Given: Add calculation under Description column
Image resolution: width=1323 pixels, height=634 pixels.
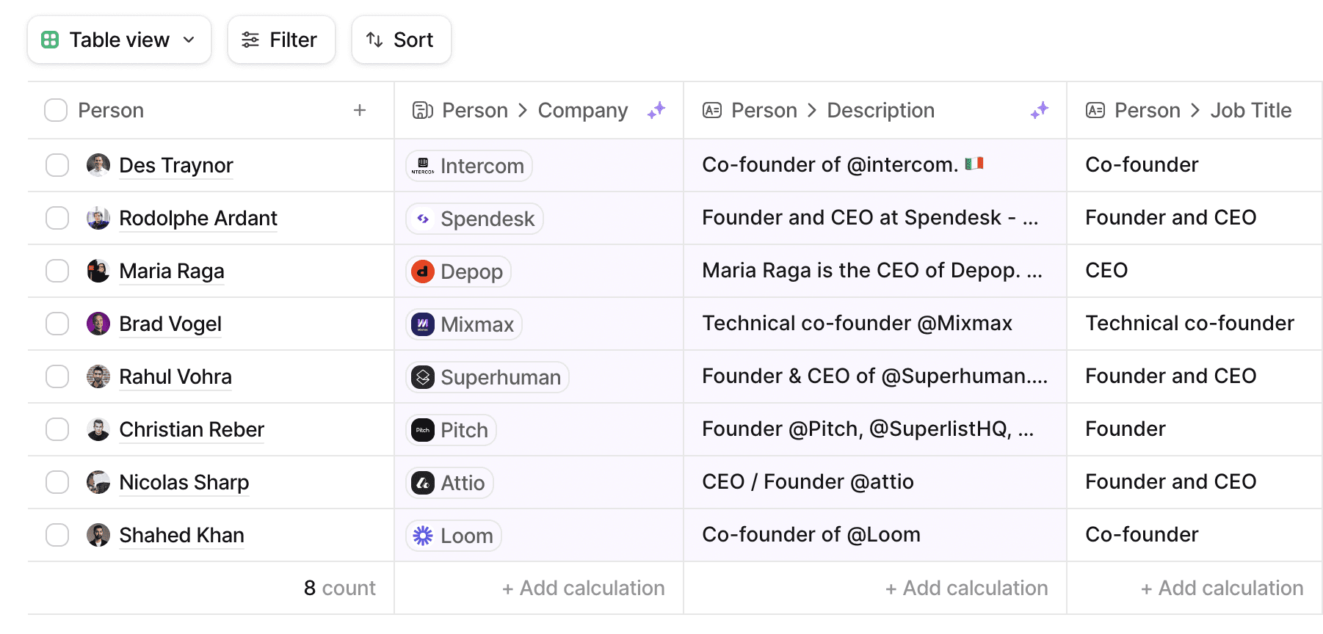Looking at the screenshot, I should [x=966, y=588].
